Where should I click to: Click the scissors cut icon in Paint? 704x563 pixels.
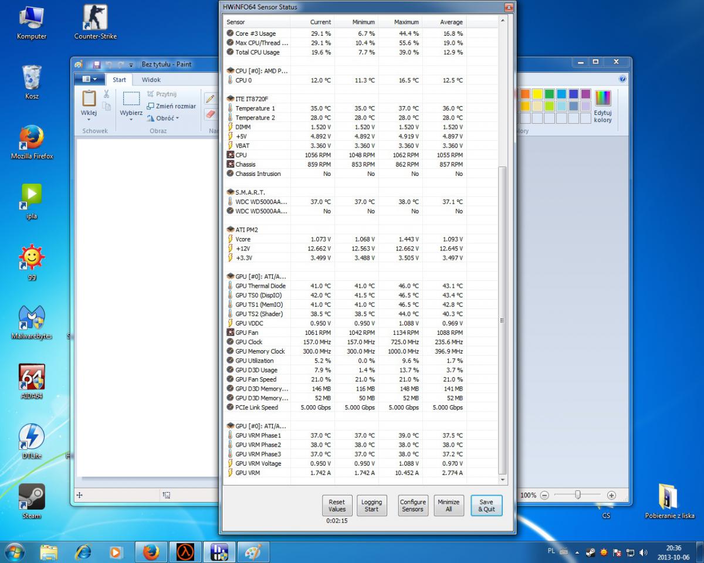(x=106, y=94)
